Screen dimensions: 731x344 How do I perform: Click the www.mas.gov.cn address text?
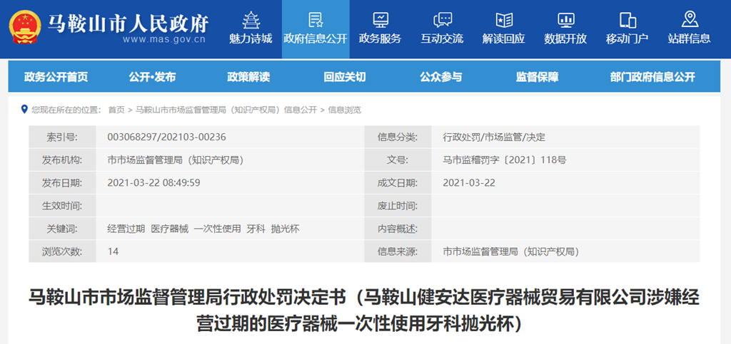[164, 39]
